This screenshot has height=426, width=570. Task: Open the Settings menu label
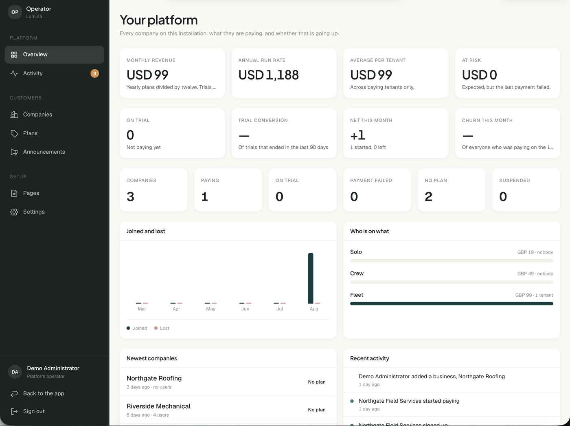[34, 212]
